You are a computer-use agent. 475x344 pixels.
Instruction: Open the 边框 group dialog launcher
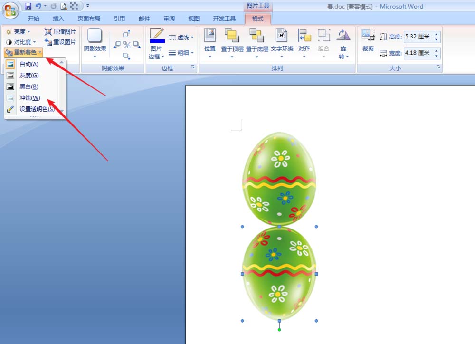193,67
